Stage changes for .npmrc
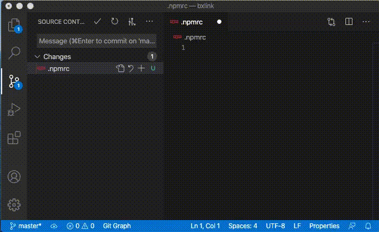379x232 pixels. tap(141, 68)
